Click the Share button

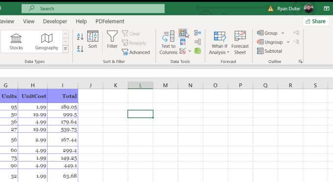click(x=315, y=21)
